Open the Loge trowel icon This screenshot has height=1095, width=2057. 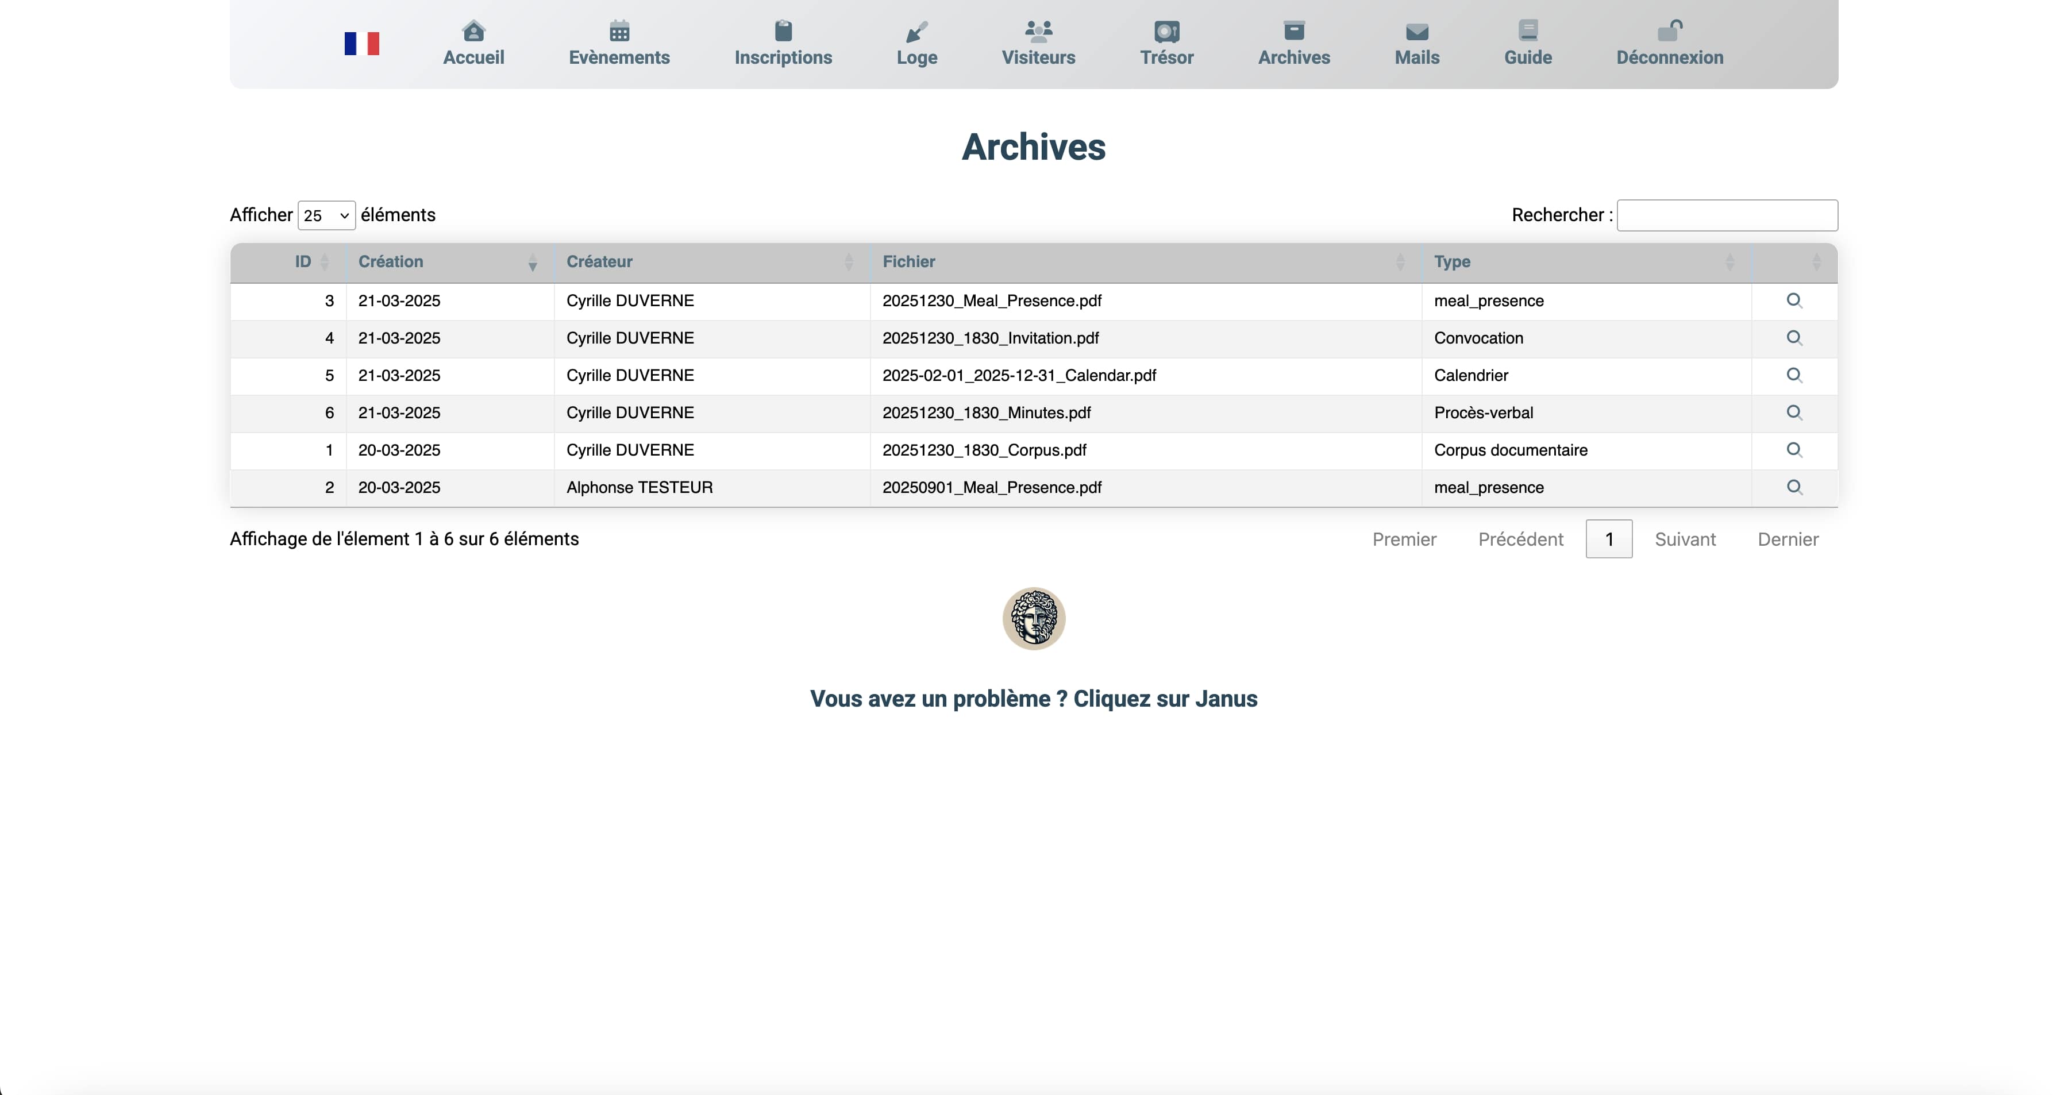click(x=916, y=32)
